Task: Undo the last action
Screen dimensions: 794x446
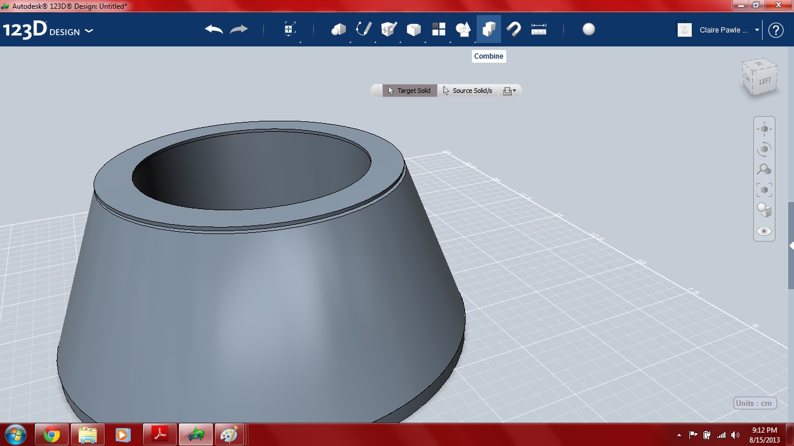Action: click(x=214, y=29)
